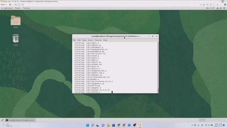Open the notification badge in Windows tray
The image size is (227, 128).
tap(224, 125)
